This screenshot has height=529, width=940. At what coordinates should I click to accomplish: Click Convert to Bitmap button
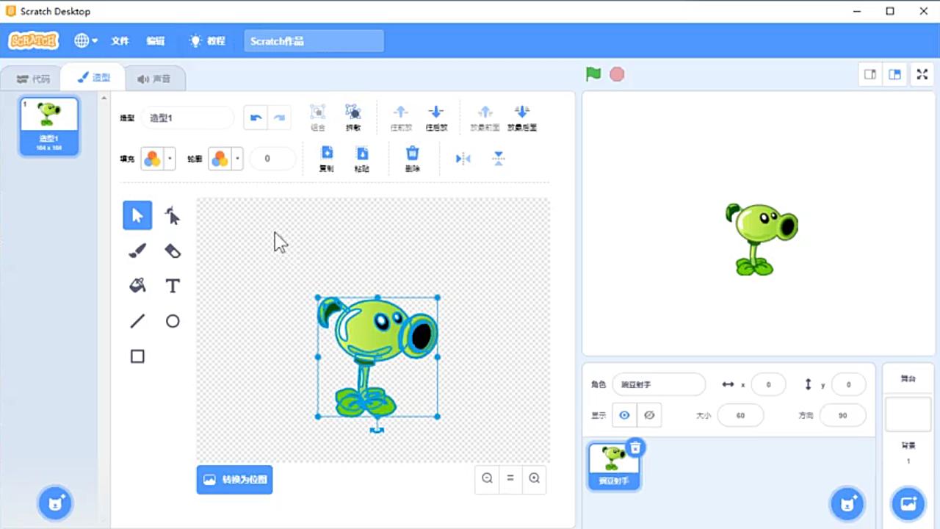click(234, 479)
